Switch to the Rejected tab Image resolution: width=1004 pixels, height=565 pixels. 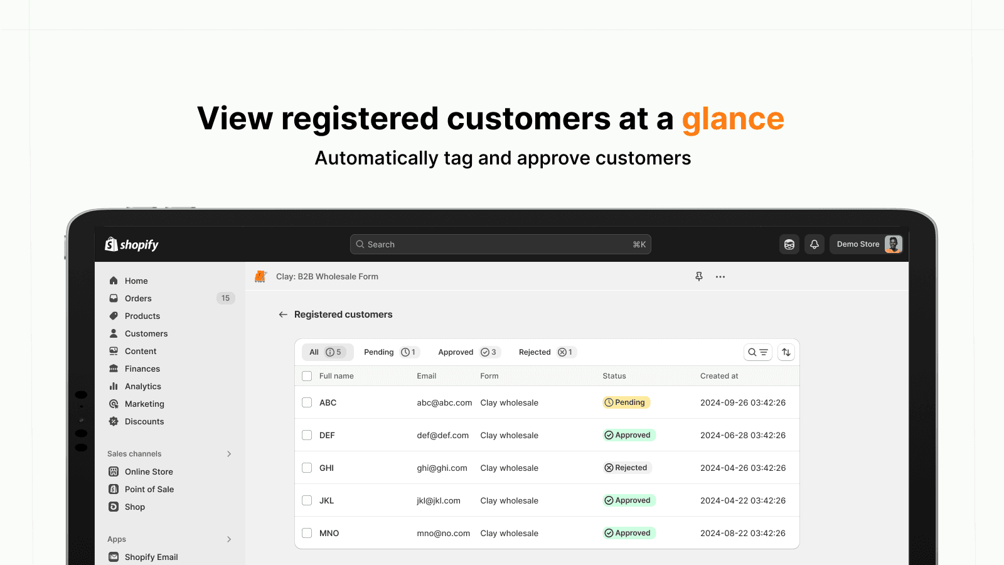(x=545, y=352)
